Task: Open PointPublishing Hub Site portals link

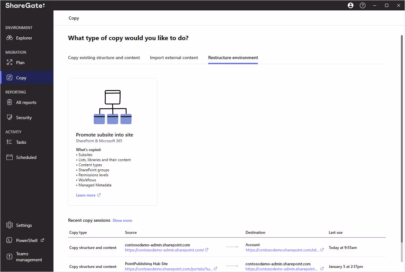Action: [169, 269]
